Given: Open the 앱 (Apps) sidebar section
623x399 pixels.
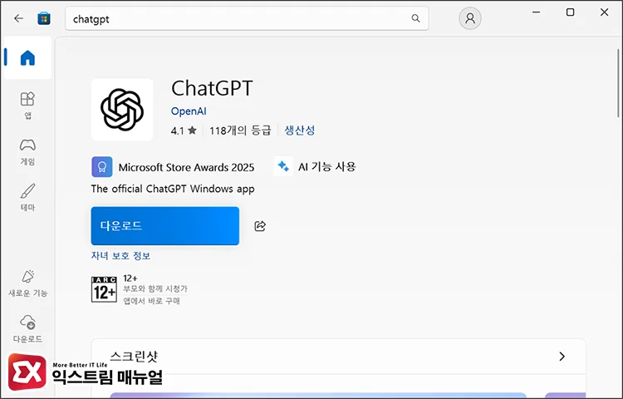Looking at the screenshot, I should (27, 106).
